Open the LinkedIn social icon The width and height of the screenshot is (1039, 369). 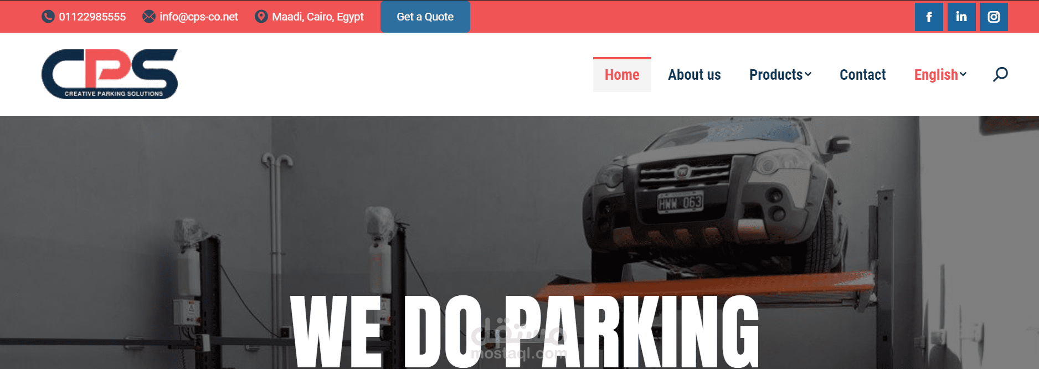click(961, 17)
